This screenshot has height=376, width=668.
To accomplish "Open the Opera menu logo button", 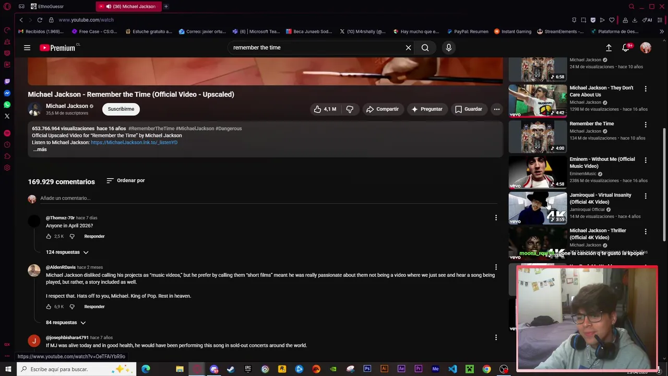I will coord(7,6).
